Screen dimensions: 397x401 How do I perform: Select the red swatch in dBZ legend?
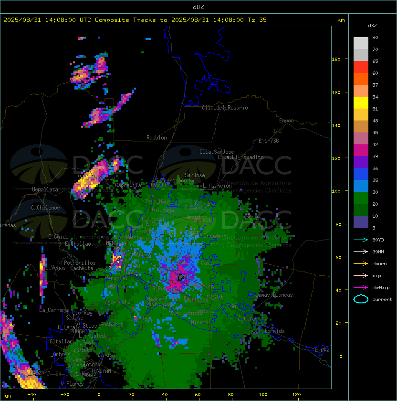pos(361,67)
